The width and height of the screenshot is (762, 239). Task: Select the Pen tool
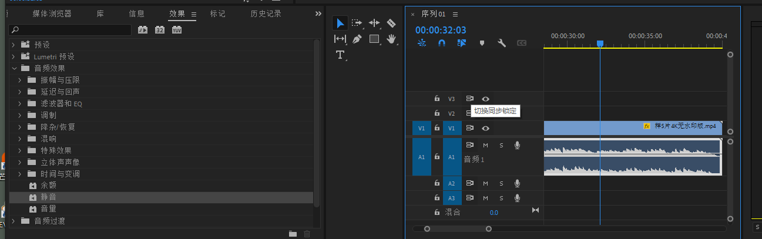click(x=357, y=39)
